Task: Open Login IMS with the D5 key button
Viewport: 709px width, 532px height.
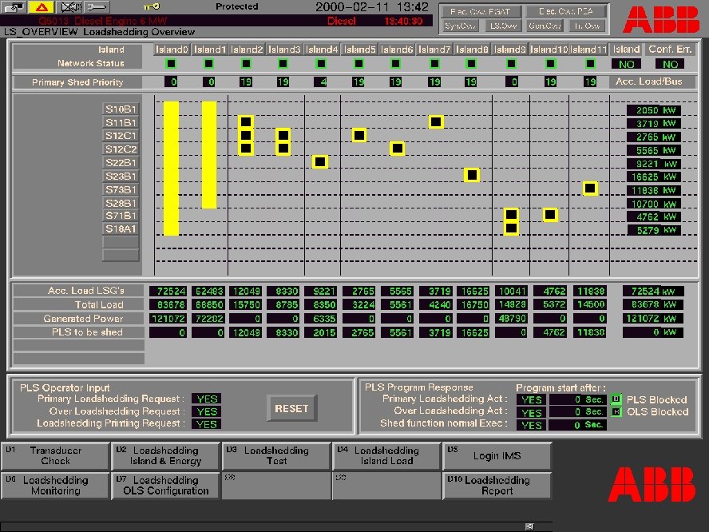Action: [497, 456]
